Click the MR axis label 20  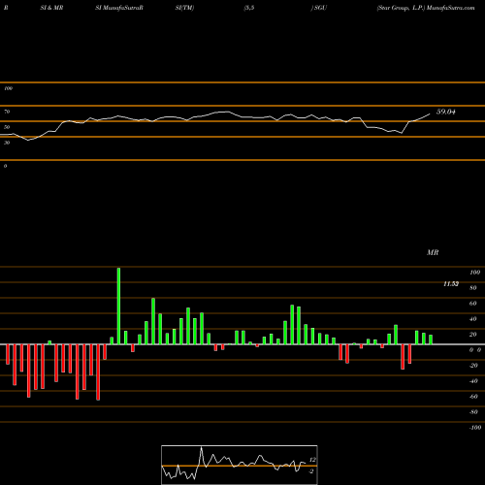(473, 335)
